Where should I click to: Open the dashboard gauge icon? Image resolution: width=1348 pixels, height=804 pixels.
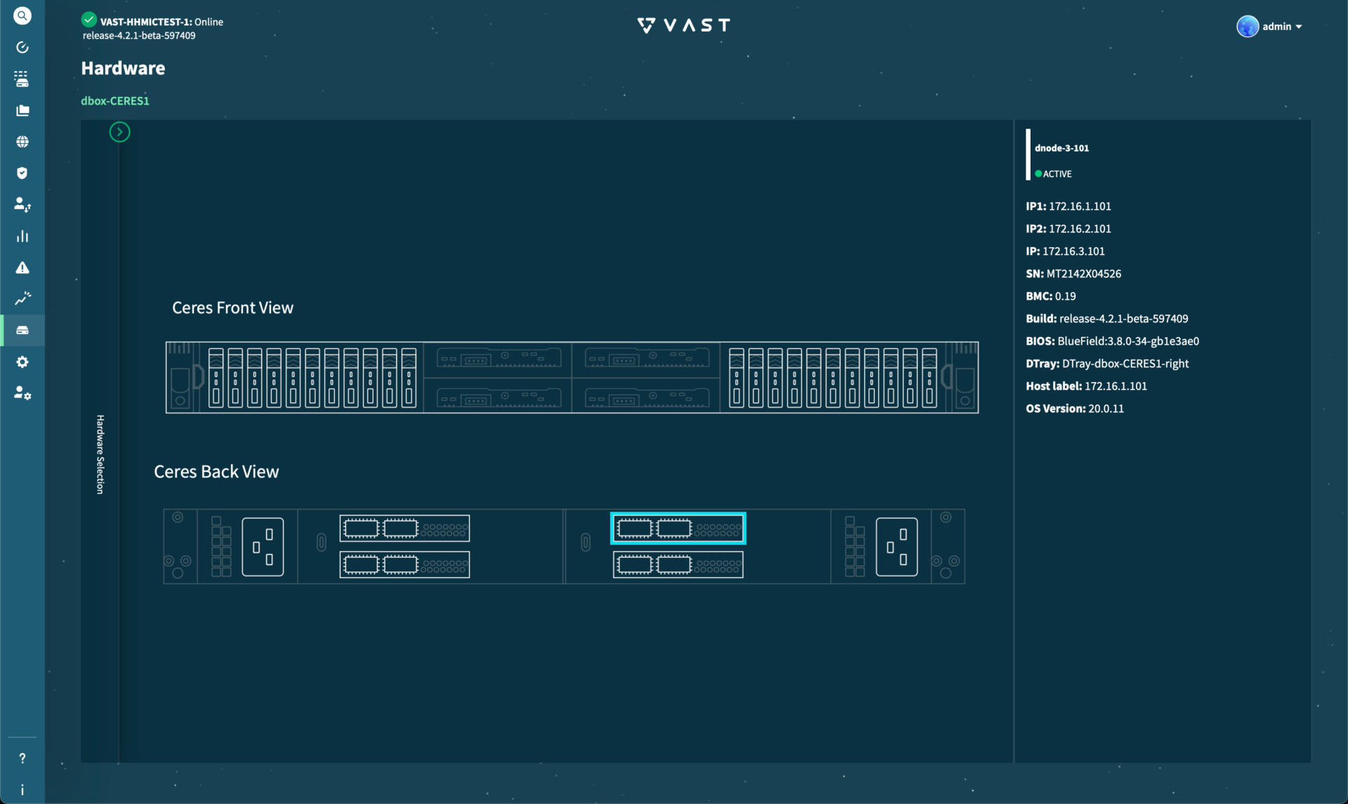pos(22,47)
